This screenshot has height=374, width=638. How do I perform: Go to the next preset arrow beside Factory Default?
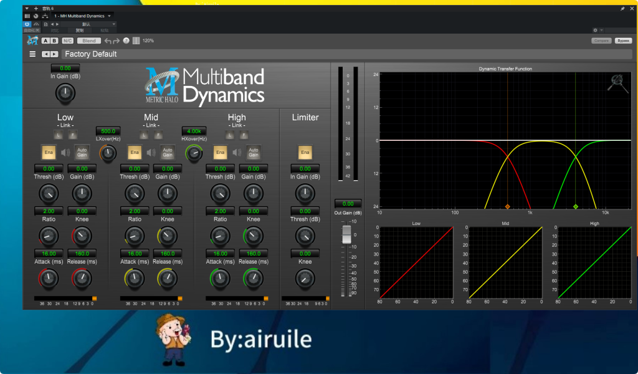[x=54, y=54]
